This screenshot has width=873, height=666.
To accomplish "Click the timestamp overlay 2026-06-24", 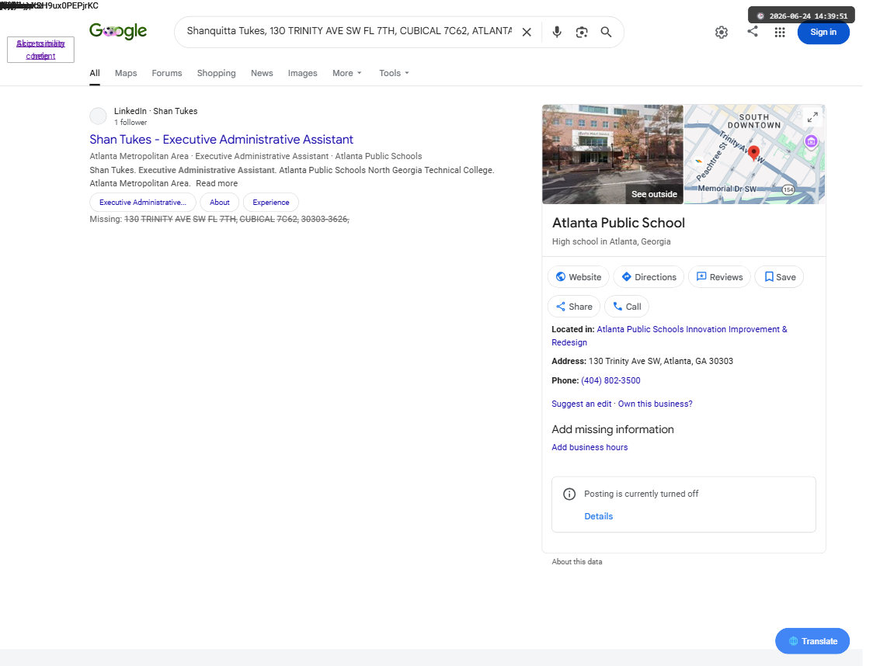I will pos(802,16).
